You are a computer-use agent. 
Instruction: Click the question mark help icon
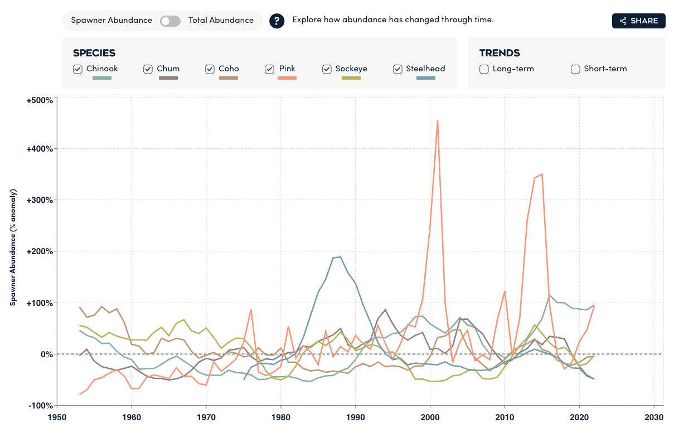coord(277,21)
